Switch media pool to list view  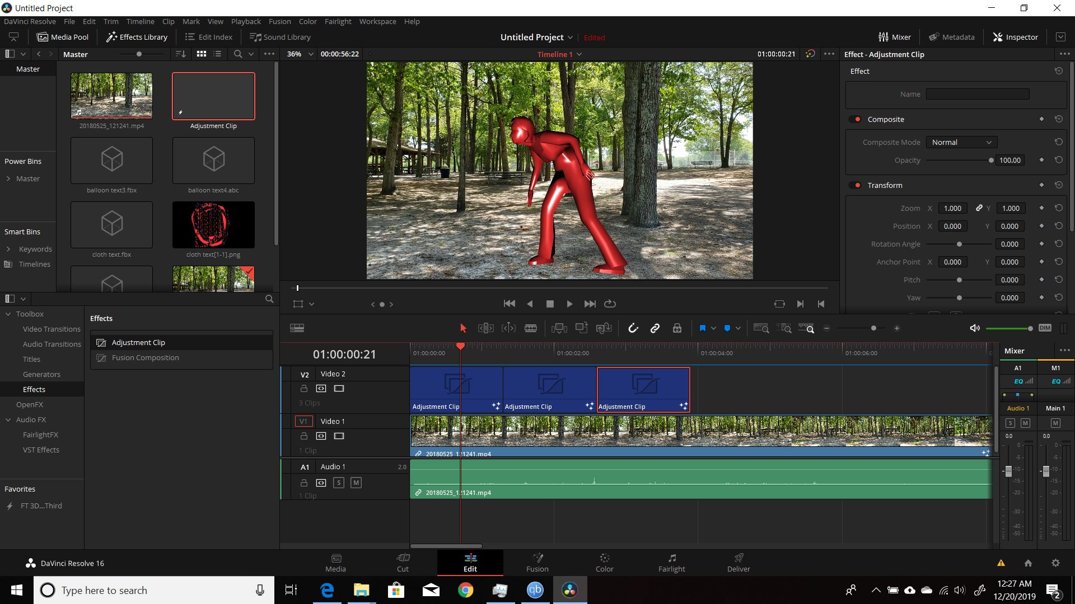click(x=217, y=54)
